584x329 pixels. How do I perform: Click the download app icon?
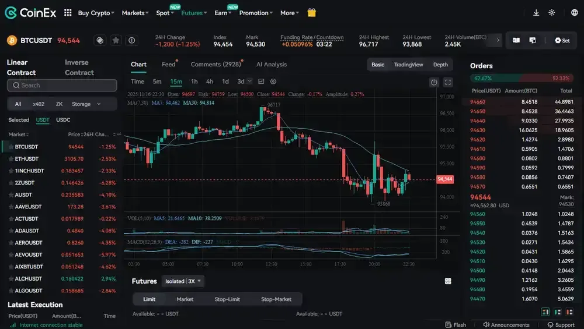coord(536,13)
